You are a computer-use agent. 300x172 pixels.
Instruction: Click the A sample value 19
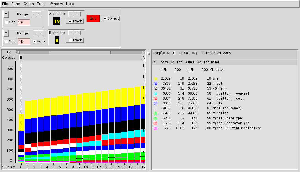[57, 21]
